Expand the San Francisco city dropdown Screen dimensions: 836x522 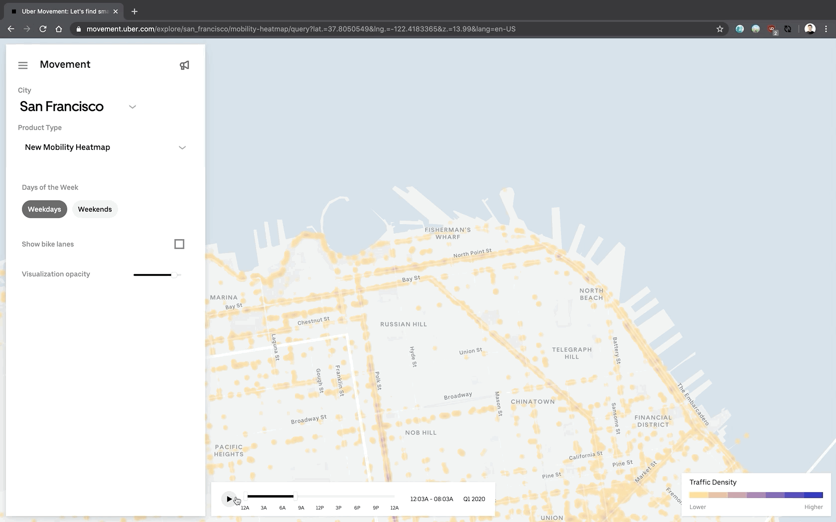pos(133,107)
